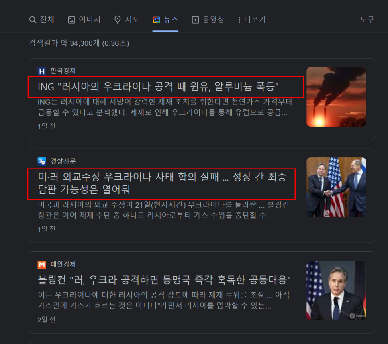This screenshot has height=344, width=388.
Task: Click the video play icon beside 동영상
Action: [x=195, y=20]
